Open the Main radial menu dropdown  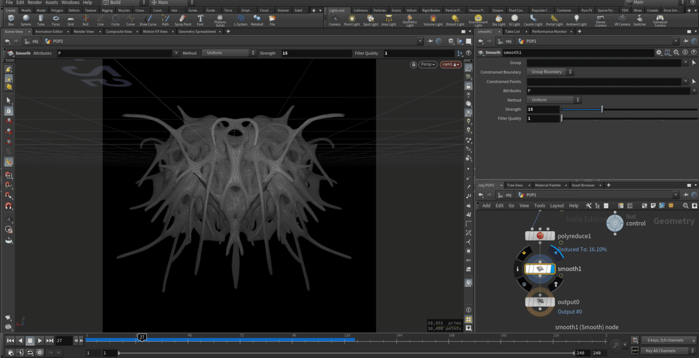pos(171,2)
